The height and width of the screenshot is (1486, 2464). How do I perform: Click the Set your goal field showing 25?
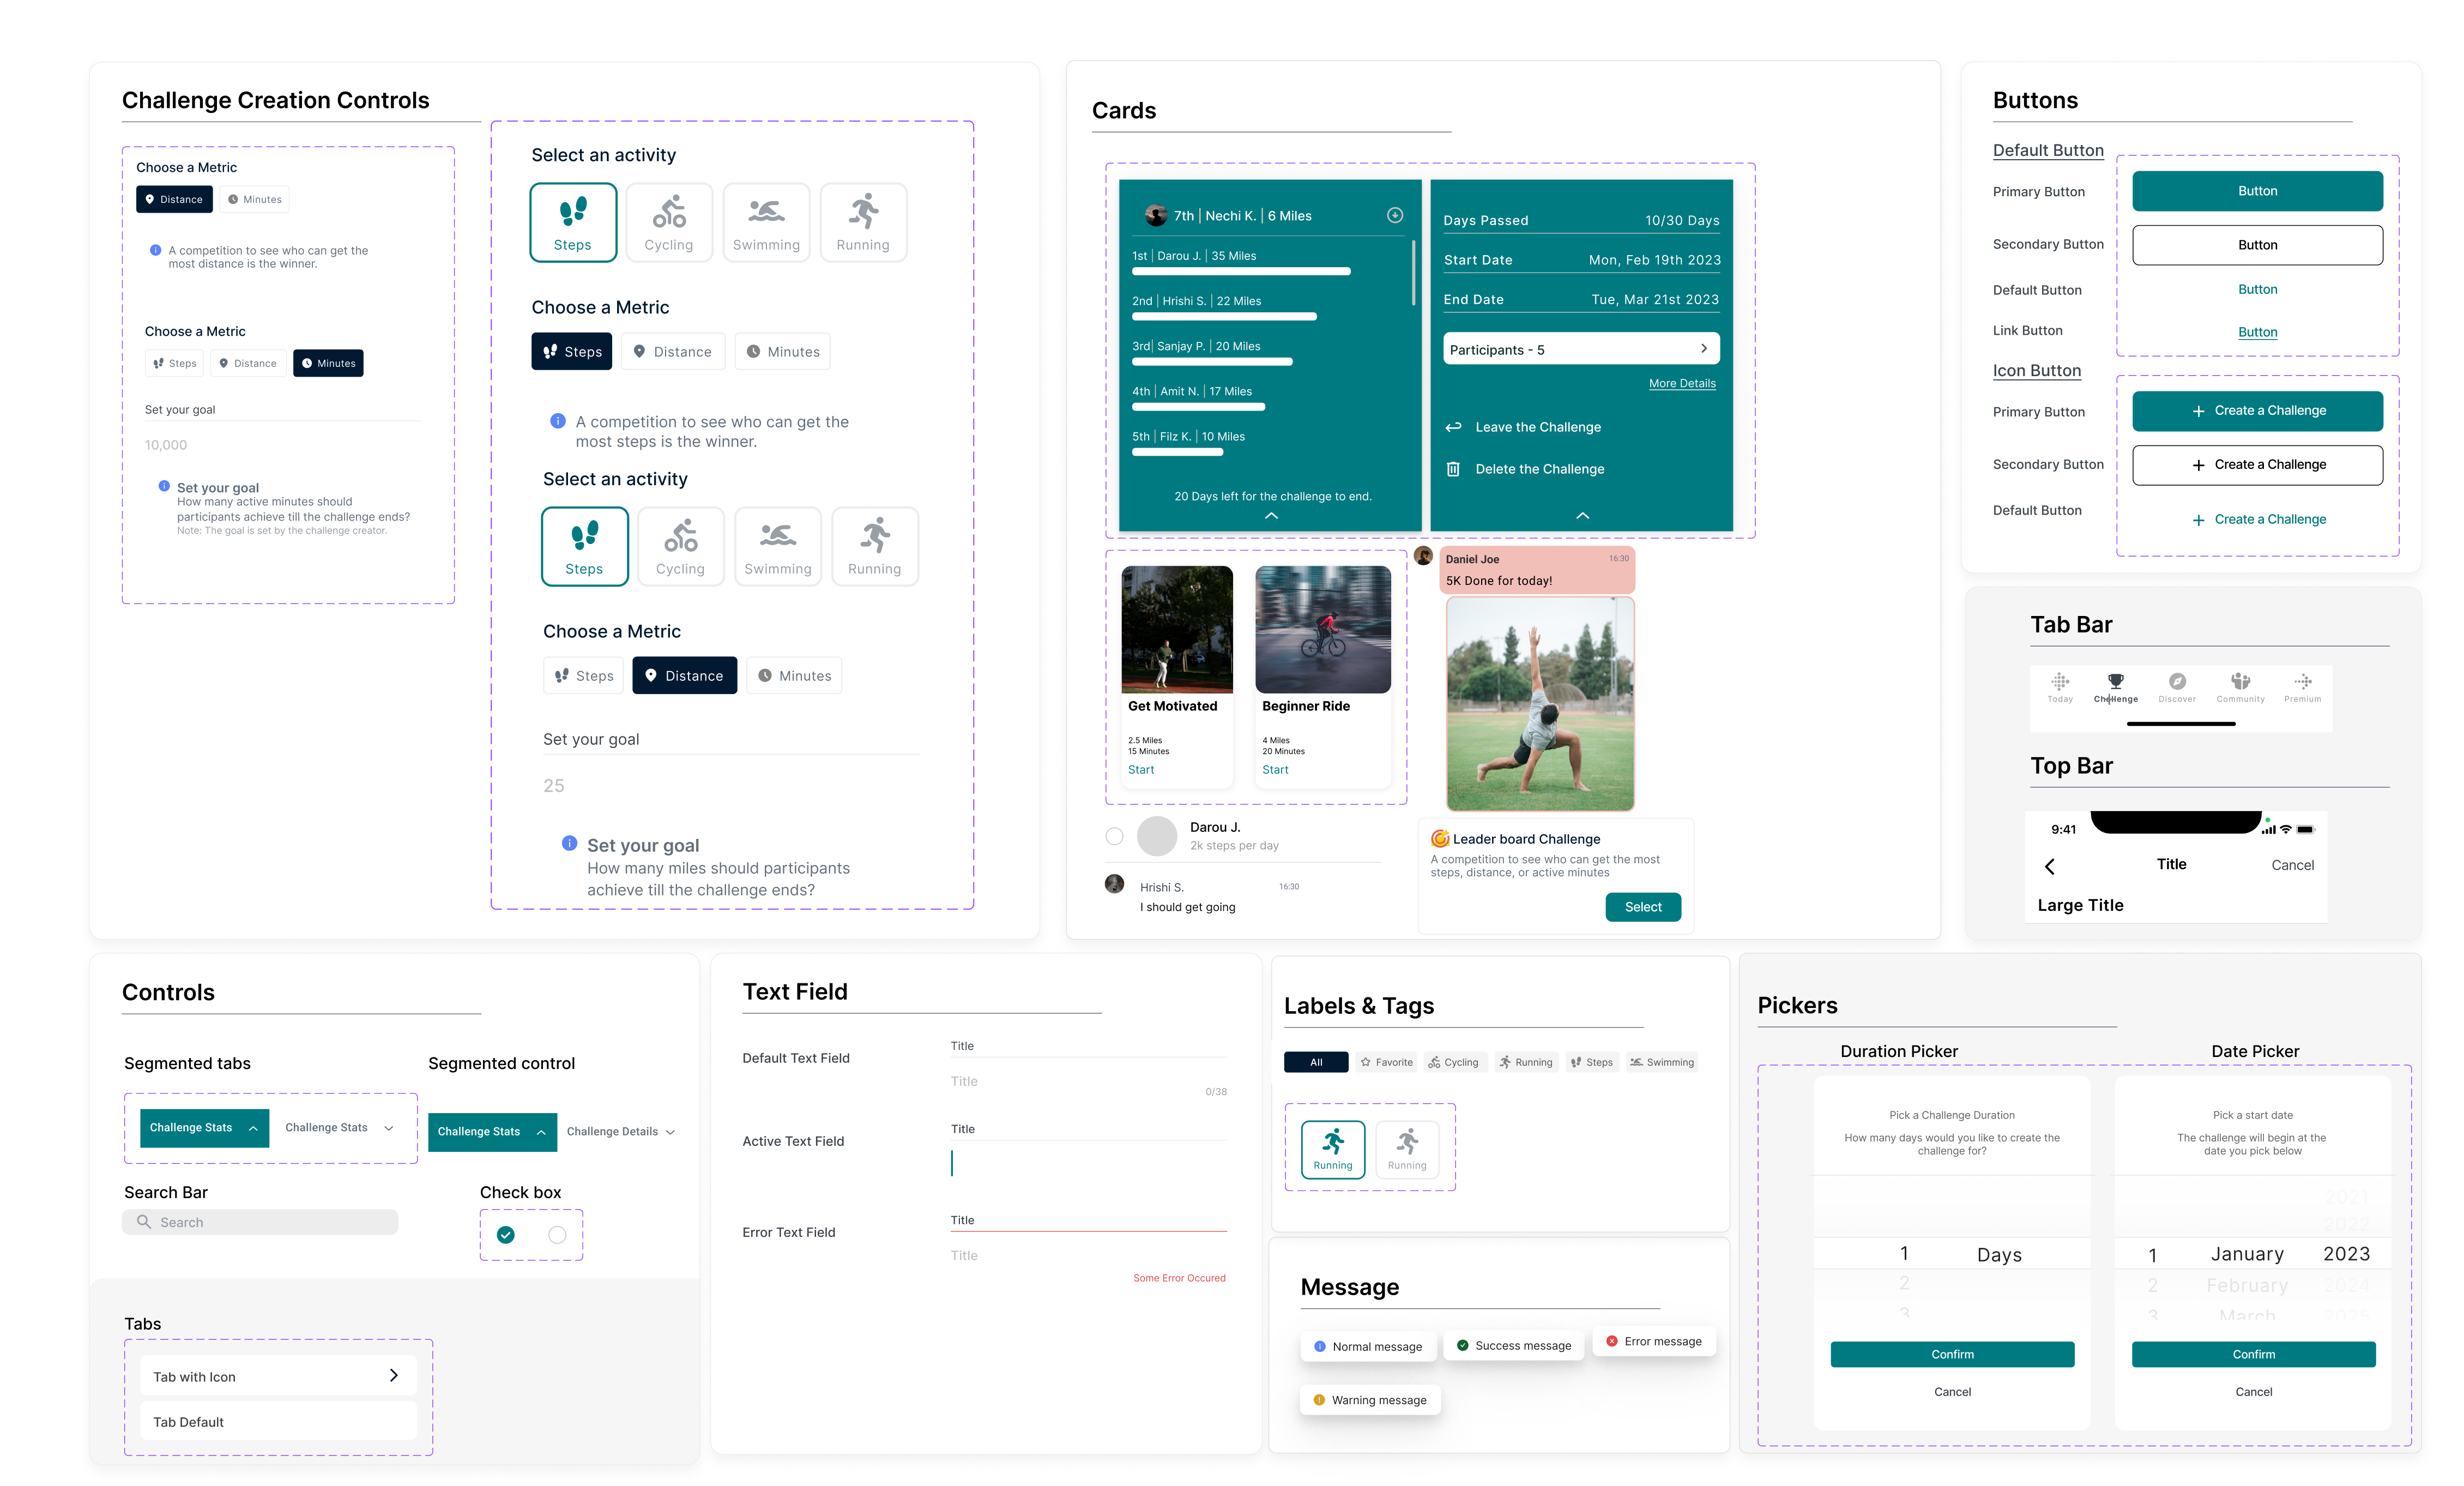[x=731, y=786]
